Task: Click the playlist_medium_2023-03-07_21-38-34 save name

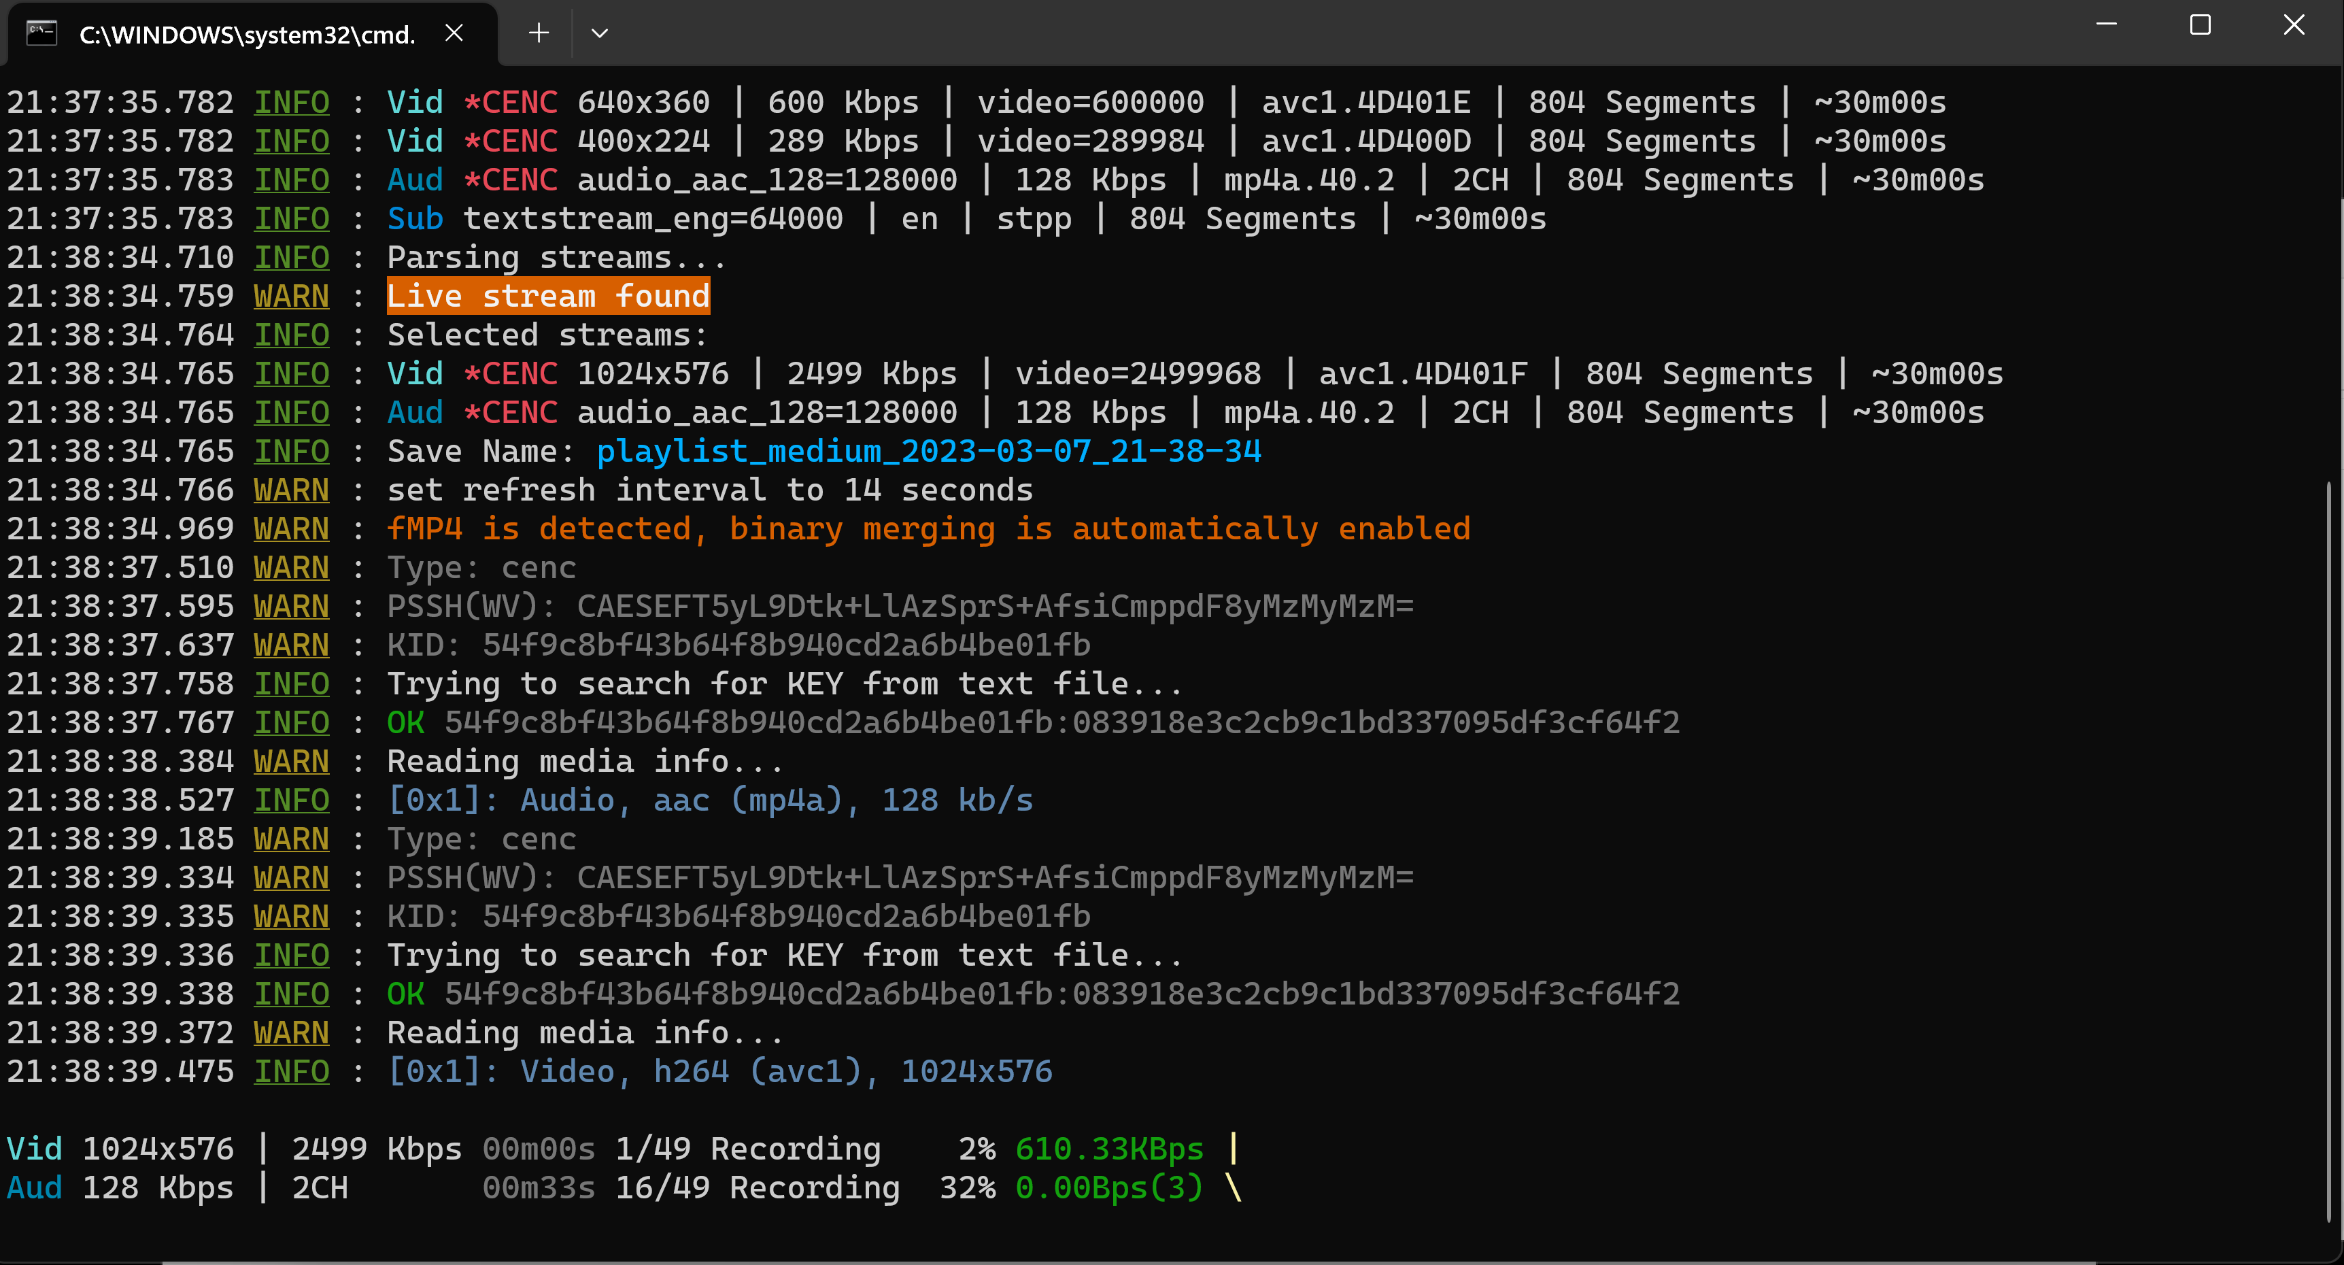Action: [x=928, y=452]
